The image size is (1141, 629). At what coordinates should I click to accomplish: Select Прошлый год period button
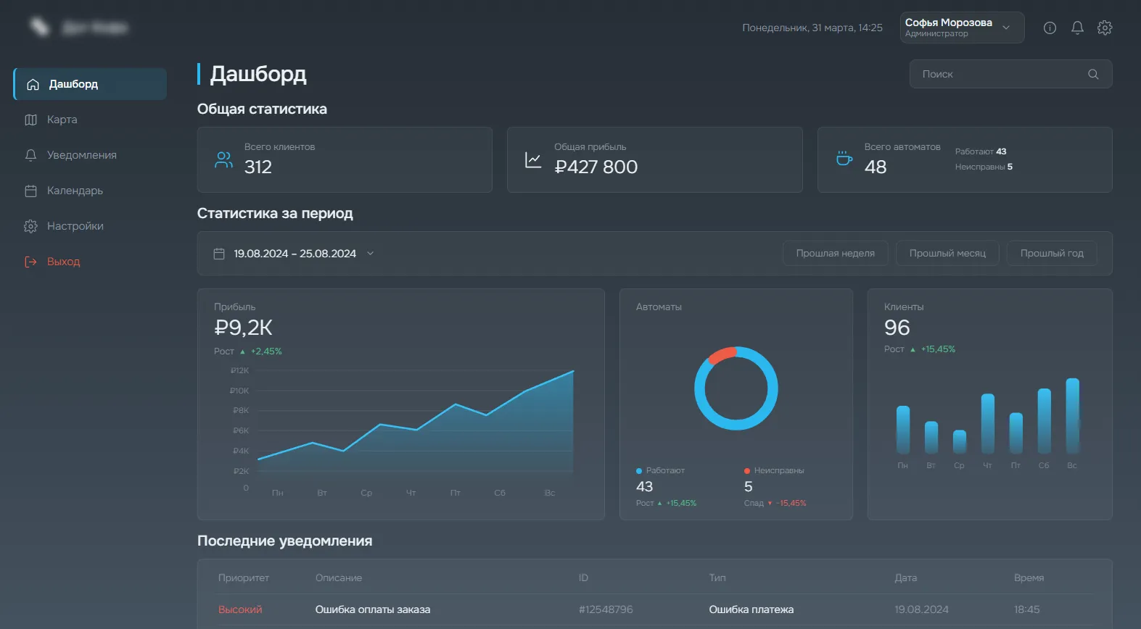[x=1052, y=254]
